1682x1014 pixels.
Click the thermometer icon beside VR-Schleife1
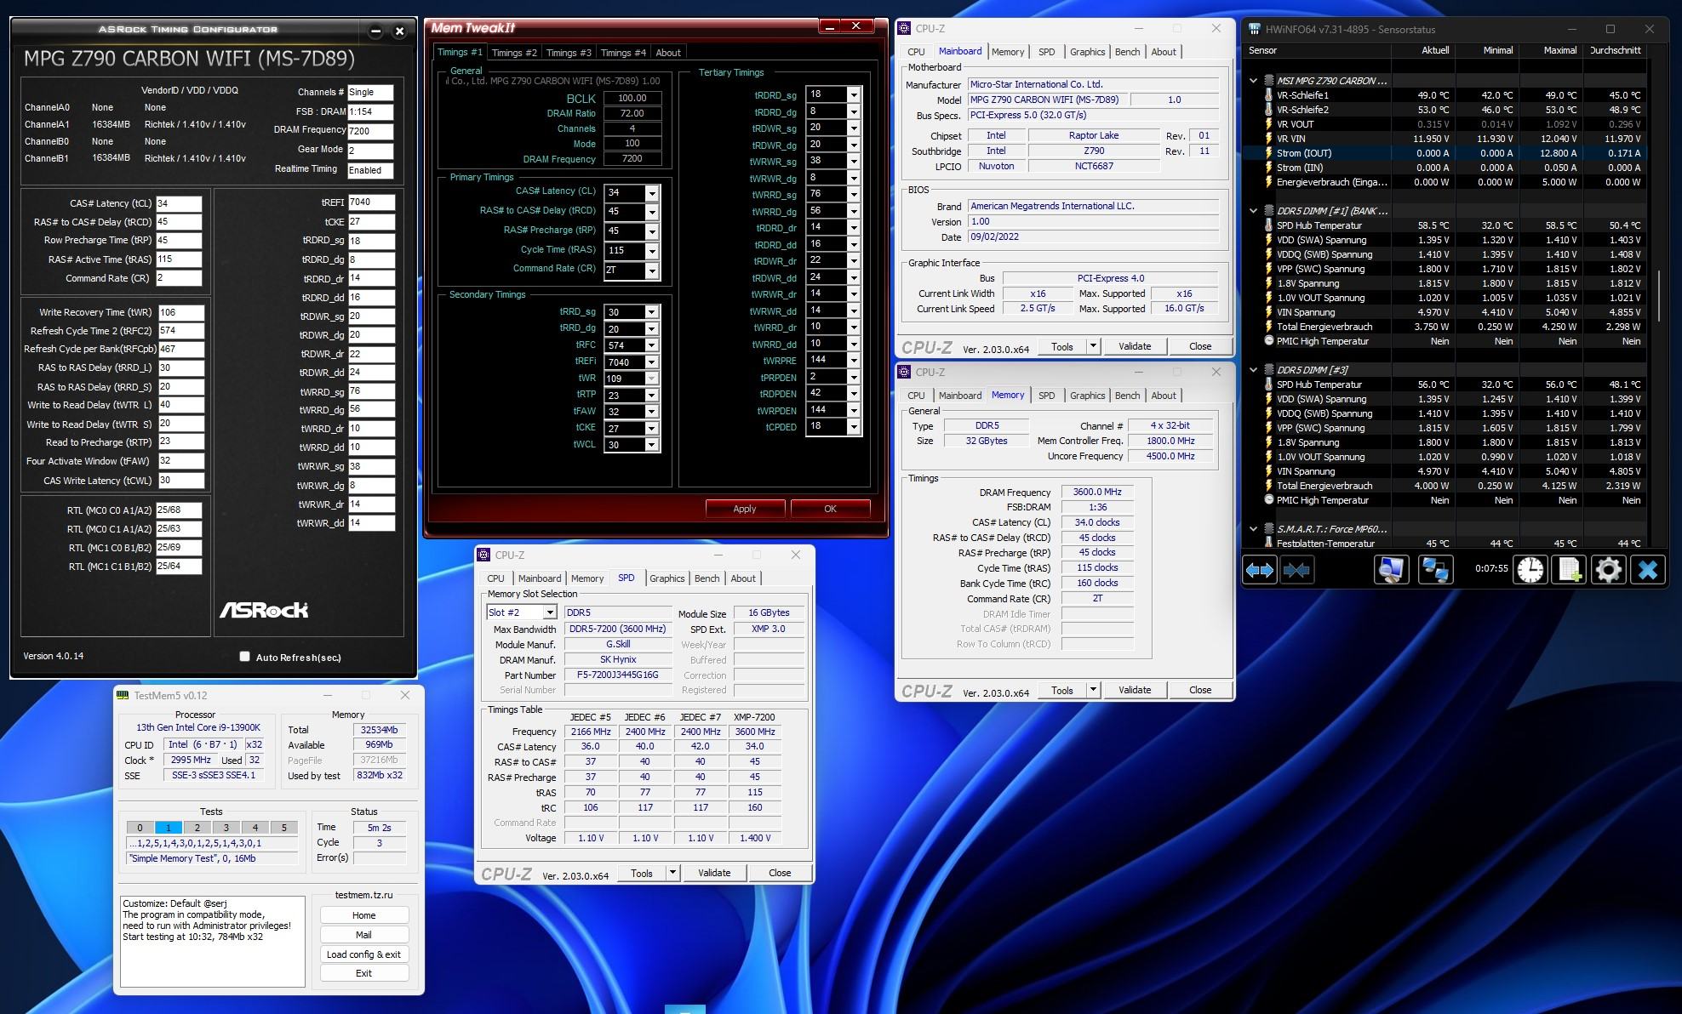point(1268,95)
